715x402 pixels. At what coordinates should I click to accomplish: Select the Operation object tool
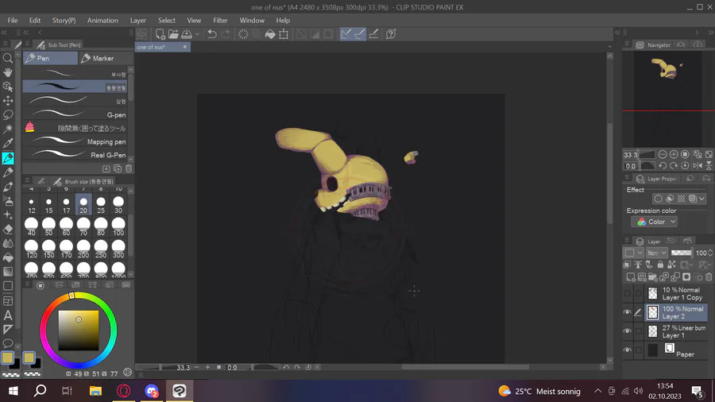click(8, 86)
